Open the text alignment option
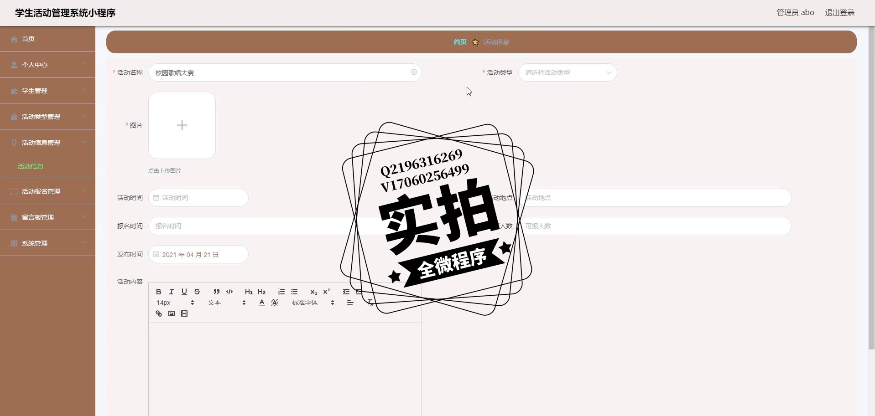 [x=350, y=303]
